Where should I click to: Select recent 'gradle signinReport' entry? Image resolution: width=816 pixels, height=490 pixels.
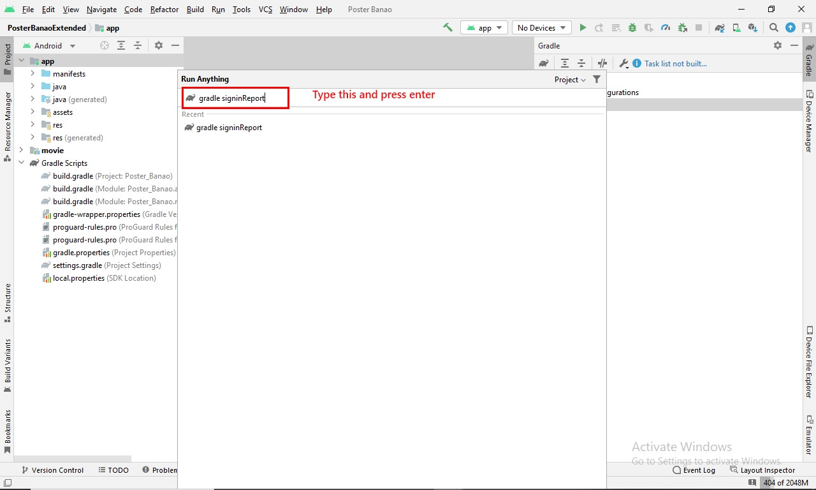229,128
